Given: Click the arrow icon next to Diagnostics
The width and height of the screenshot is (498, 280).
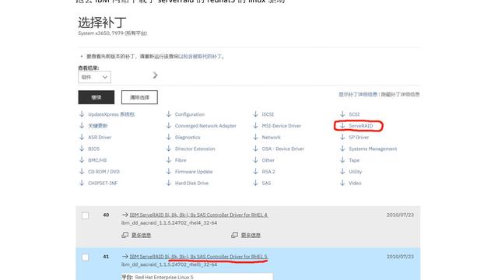Looking at the screenshot, I should click(169, 137).
